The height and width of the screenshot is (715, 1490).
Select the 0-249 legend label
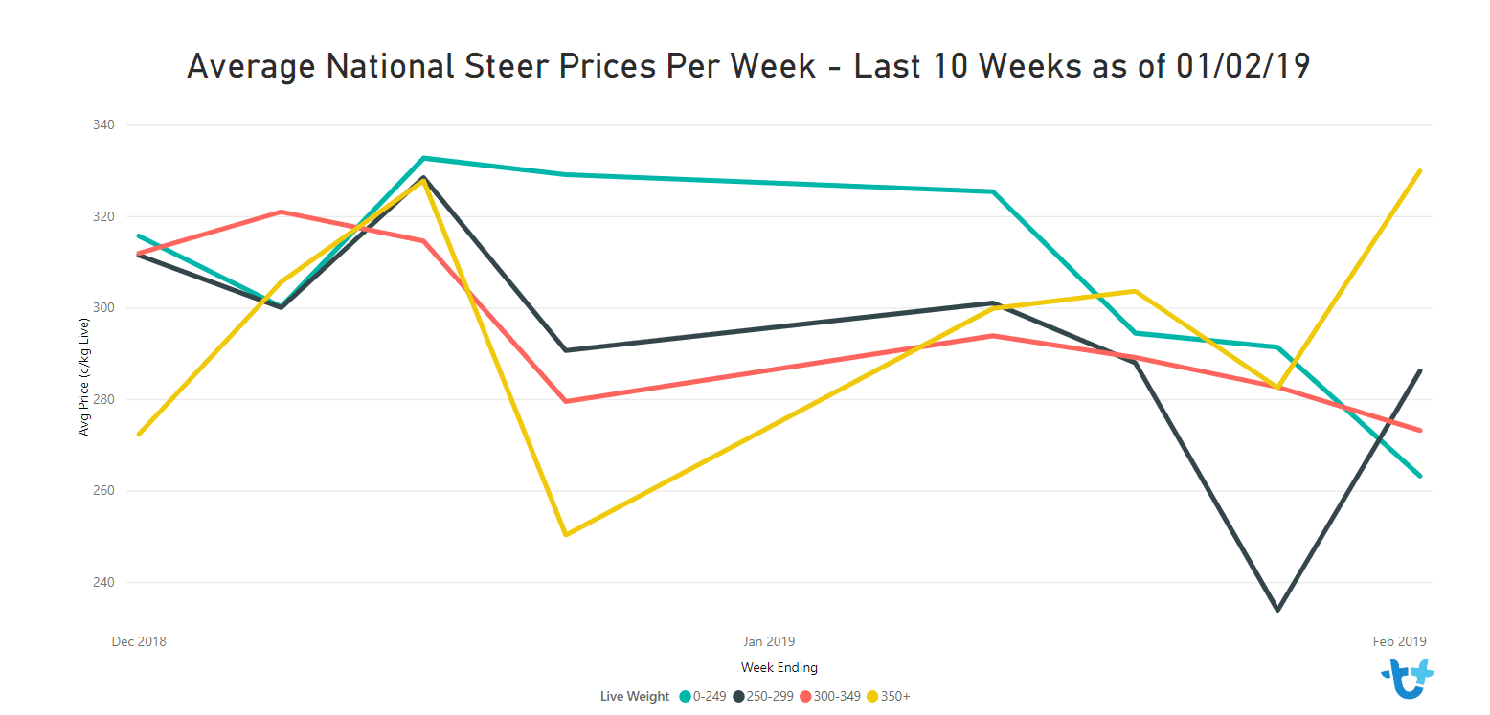711,697
